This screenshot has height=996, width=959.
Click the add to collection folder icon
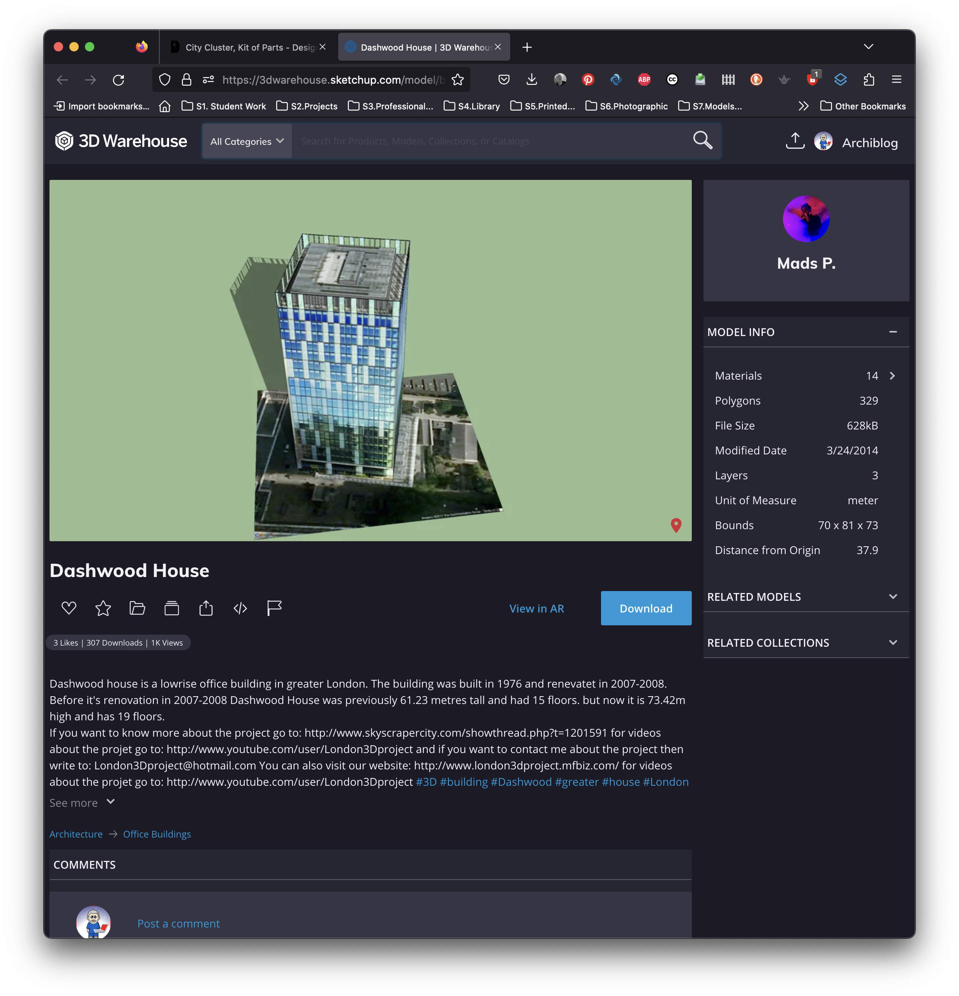pos(138,608)
